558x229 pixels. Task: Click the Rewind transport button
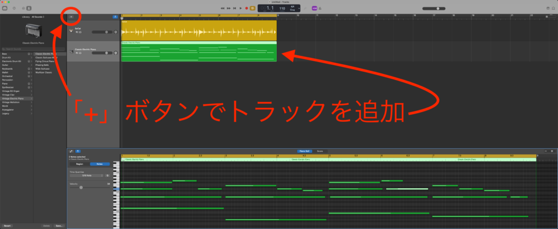coord(222,8)
